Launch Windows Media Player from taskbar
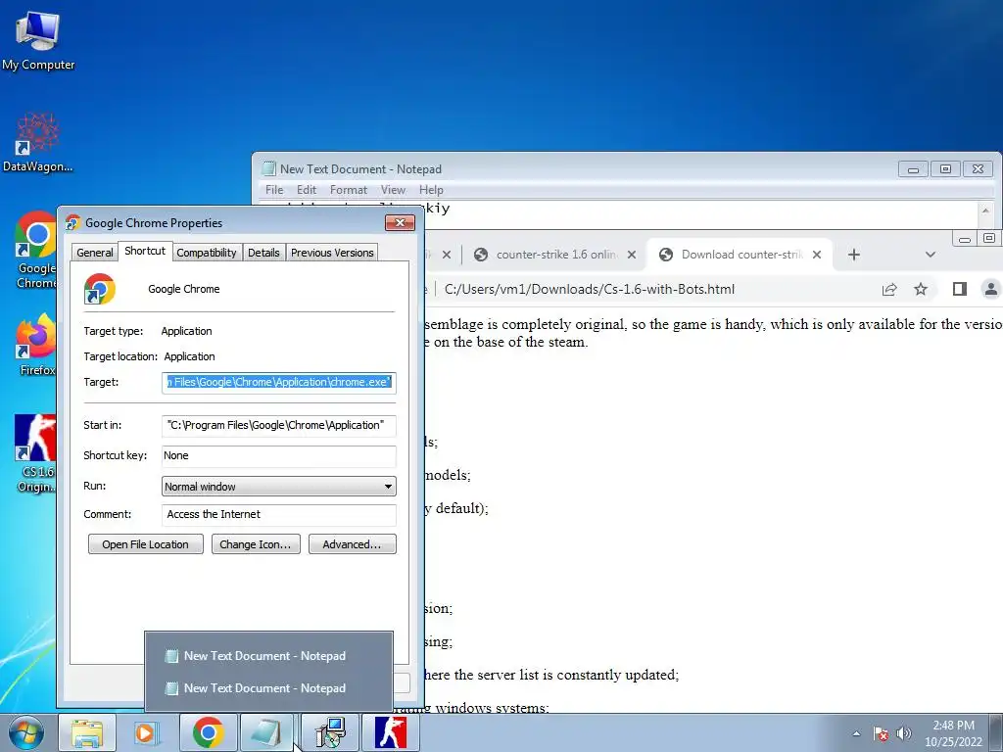Screen dimensions: 1003x752 point(145,732)
